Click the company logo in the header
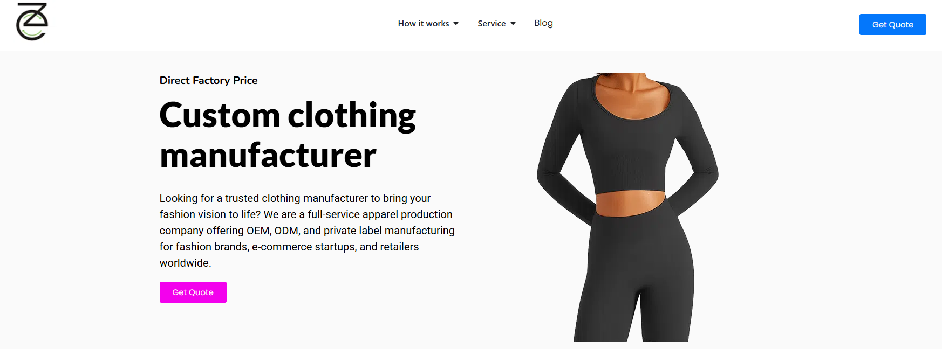This screenshot has width=942, height=349. 32,22
